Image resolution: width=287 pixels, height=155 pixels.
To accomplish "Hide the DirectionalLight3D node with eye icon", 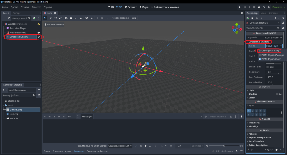I will 39,37.
